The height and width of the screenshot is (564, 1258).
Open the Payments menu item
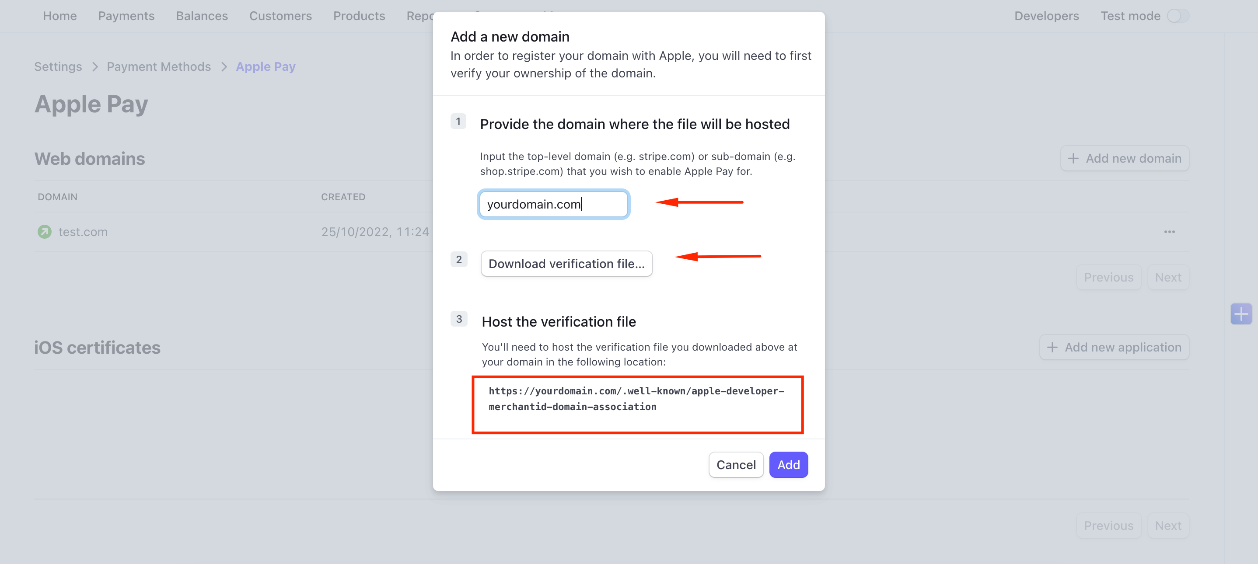(x=126, y=16)
